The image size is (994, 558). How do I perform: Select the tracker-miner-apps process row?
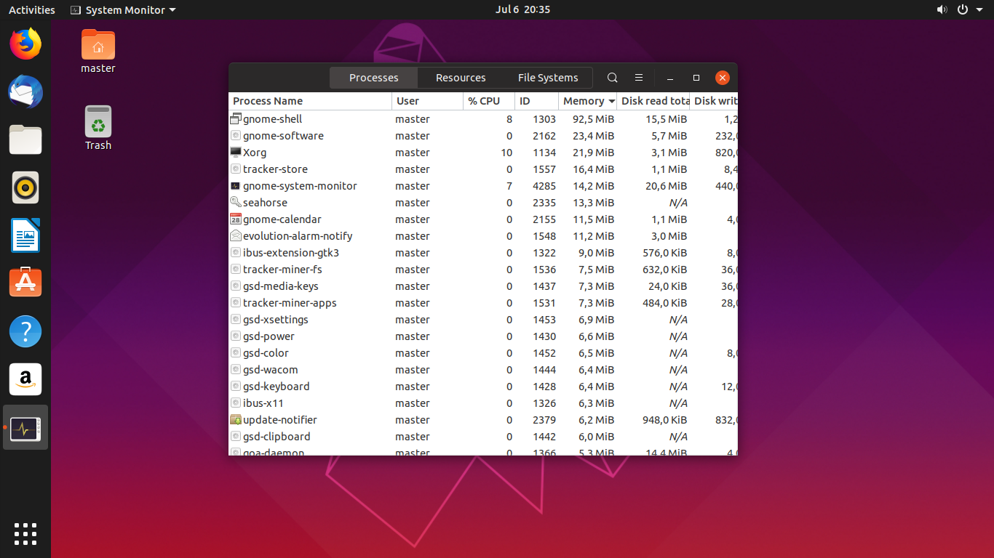tap(483, 303)
